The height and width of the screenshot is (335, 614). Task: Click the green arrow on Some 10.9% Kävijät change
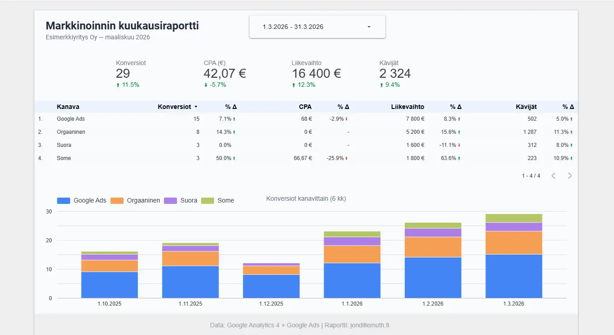pos(571,158)
